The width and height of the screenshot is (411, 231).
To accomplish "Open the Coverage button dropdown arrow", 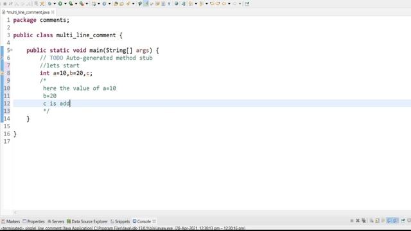I will pyautogui.click(x=76, y=4).
